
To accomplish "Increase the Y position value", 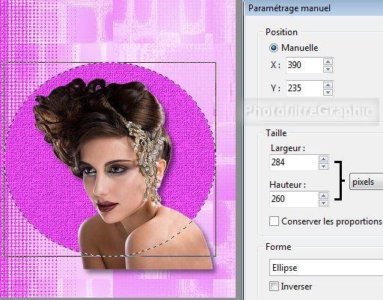I will (328, 85).
